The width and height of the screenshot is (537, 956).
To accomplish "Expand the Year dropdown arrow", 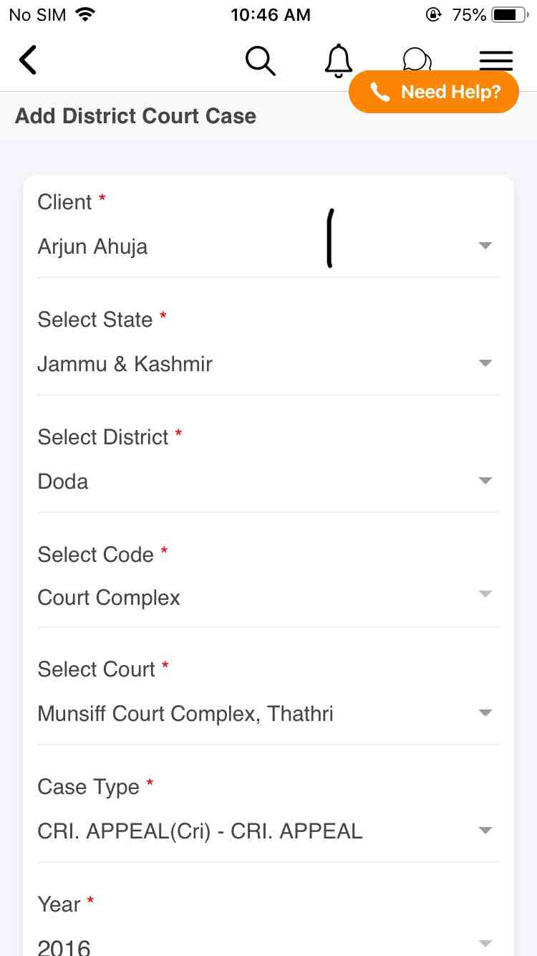I will [485, 944].
